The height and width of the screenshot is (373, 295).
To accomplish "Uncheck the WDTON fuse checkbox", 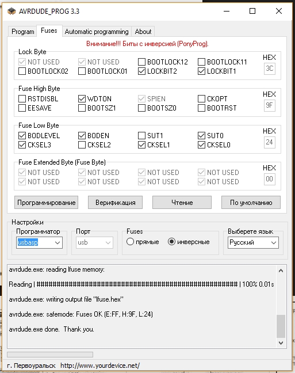I will pos(82,99).
